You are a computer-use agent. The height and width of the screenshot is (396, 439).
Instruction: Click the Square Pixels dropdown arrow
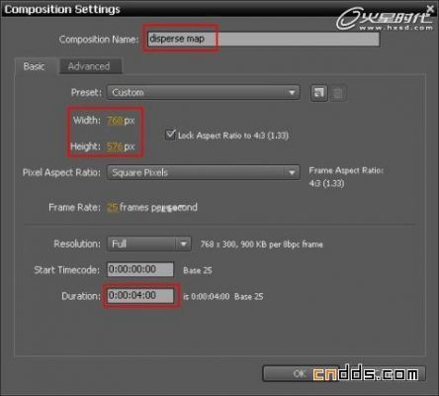[292, 172]
